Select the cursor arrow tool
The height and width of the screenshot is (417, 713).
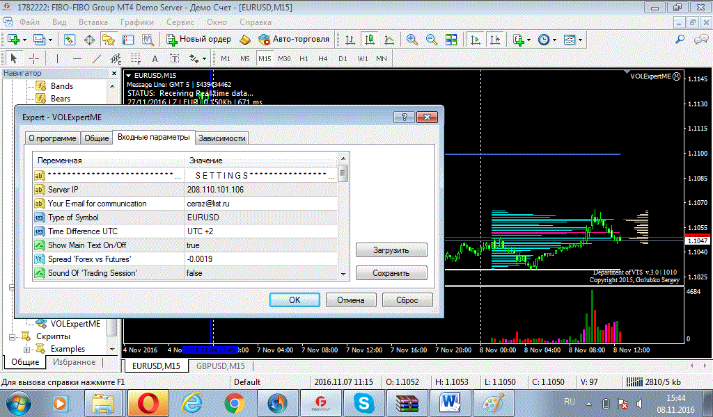pyautogui.click(x=14, y=58)
